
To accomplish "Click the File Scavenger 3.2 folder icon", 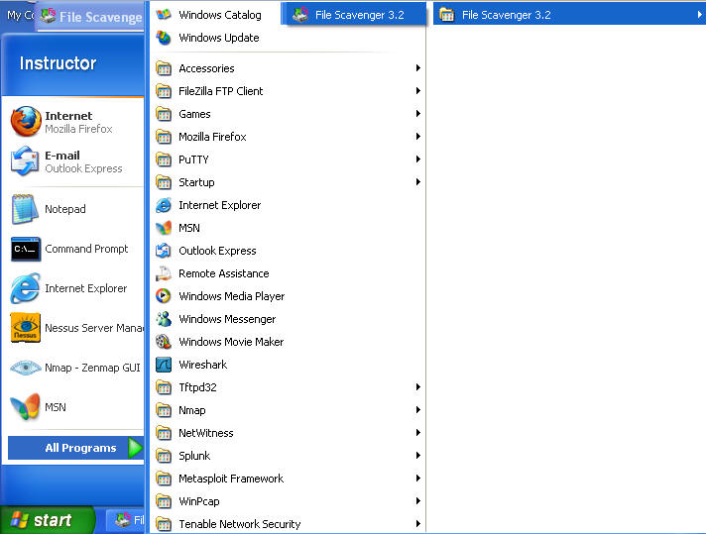I will point(446,15).
